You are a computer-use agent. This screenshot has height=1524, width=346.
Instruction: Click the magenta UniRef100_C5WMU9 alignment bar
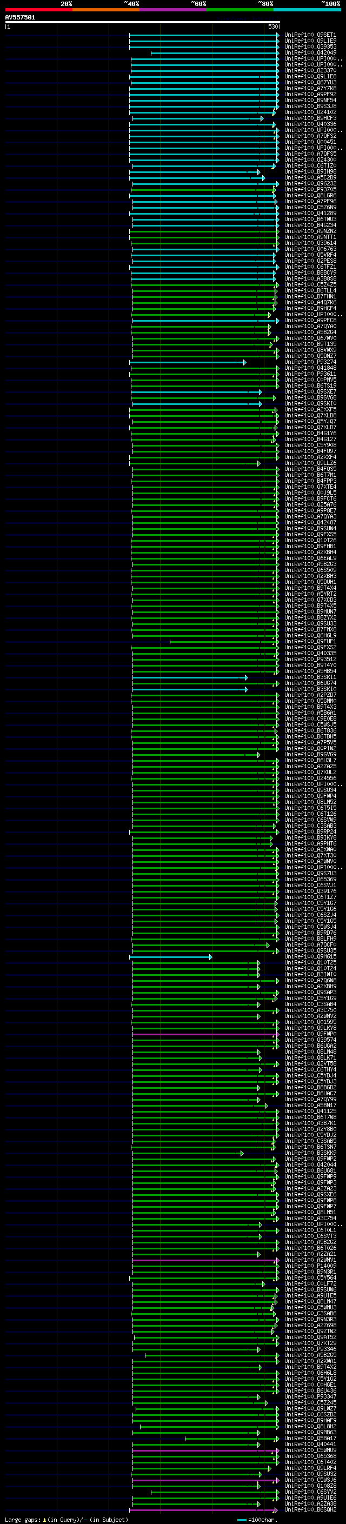coord(206,1450)
